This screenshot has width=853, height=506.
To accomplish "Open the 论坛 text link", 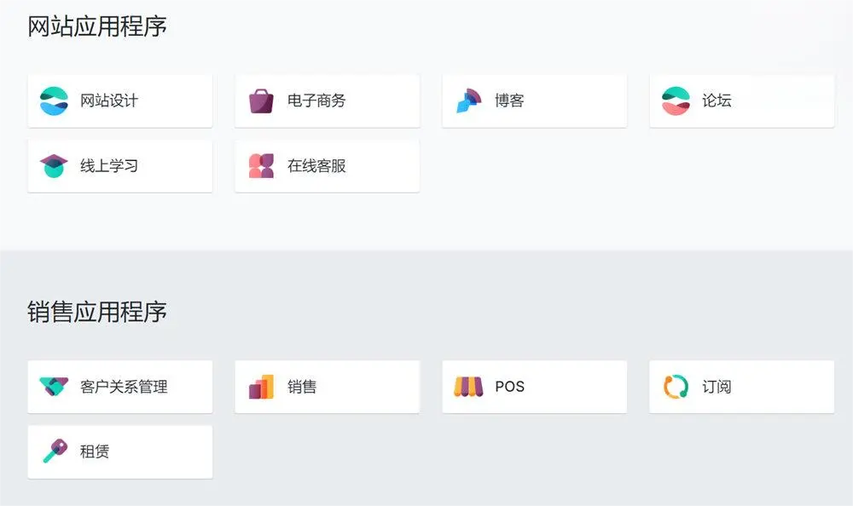I will click(717, 101).
